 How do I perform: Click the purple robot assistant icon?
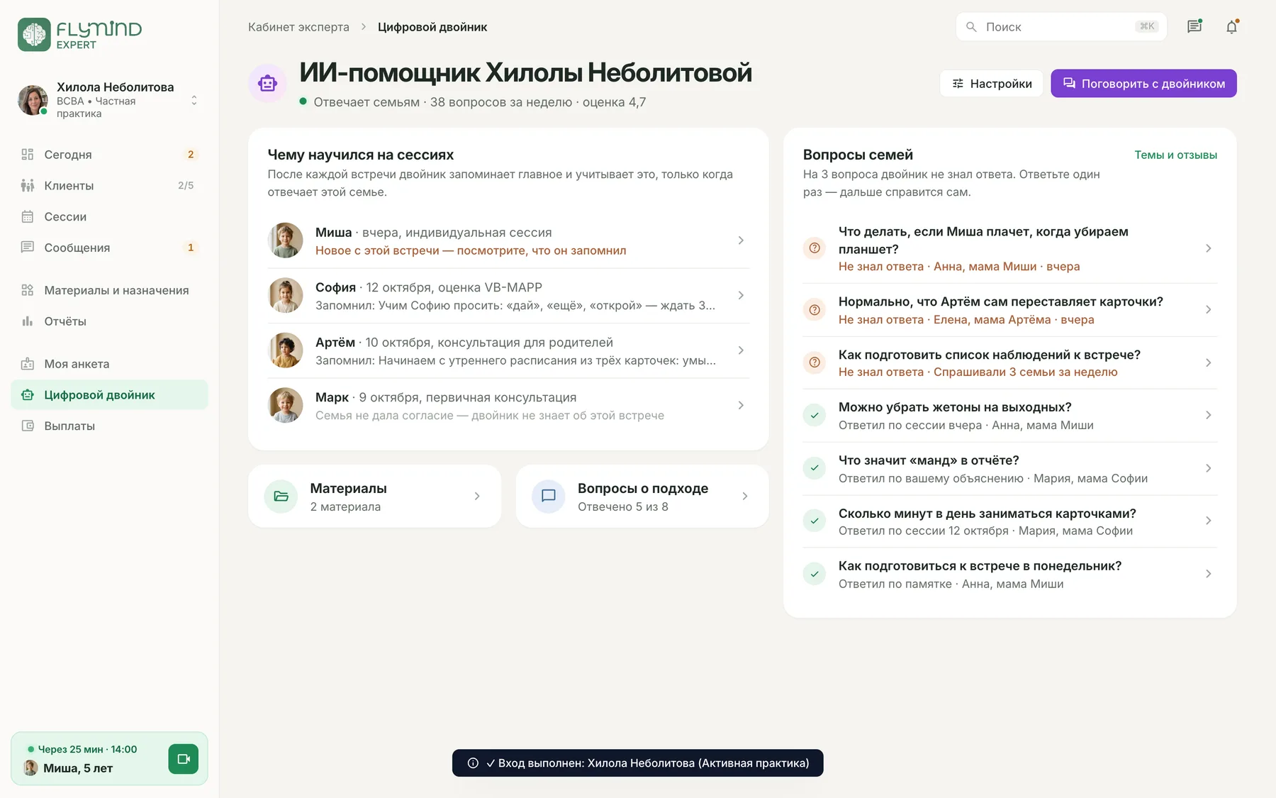[267, 83]
